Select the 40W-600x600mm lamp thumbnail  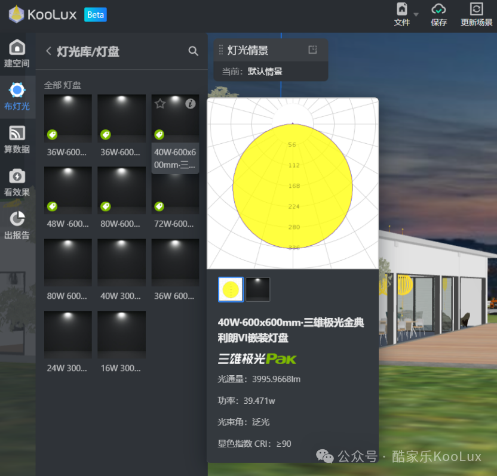[175, 118]
